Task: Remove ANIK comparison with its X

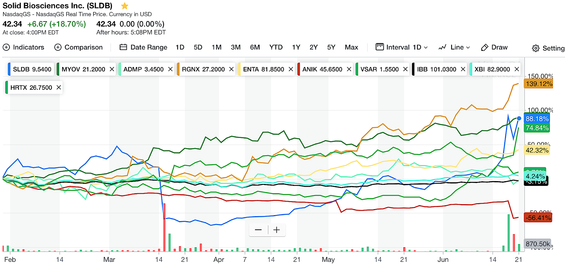Action: pos(349,69)
